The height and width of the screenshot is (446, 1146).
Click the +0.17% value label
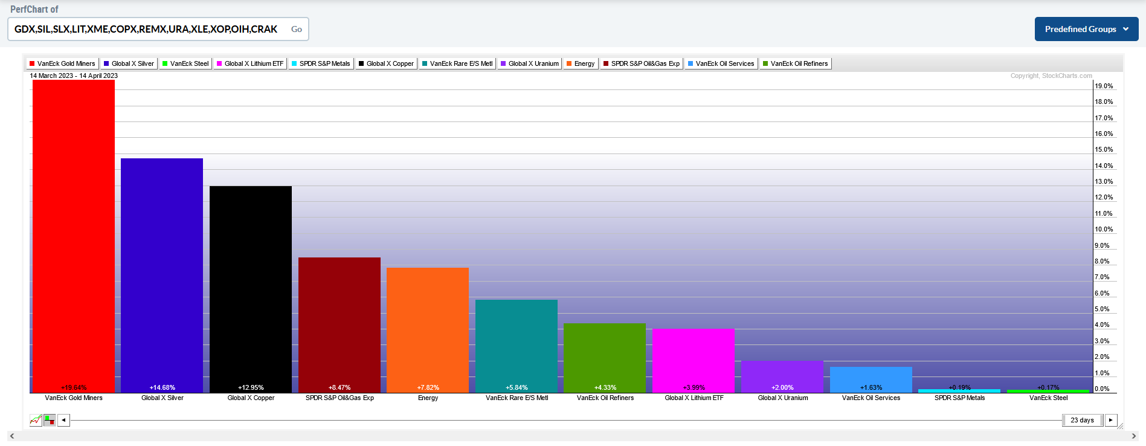[x=1048, y=387]
